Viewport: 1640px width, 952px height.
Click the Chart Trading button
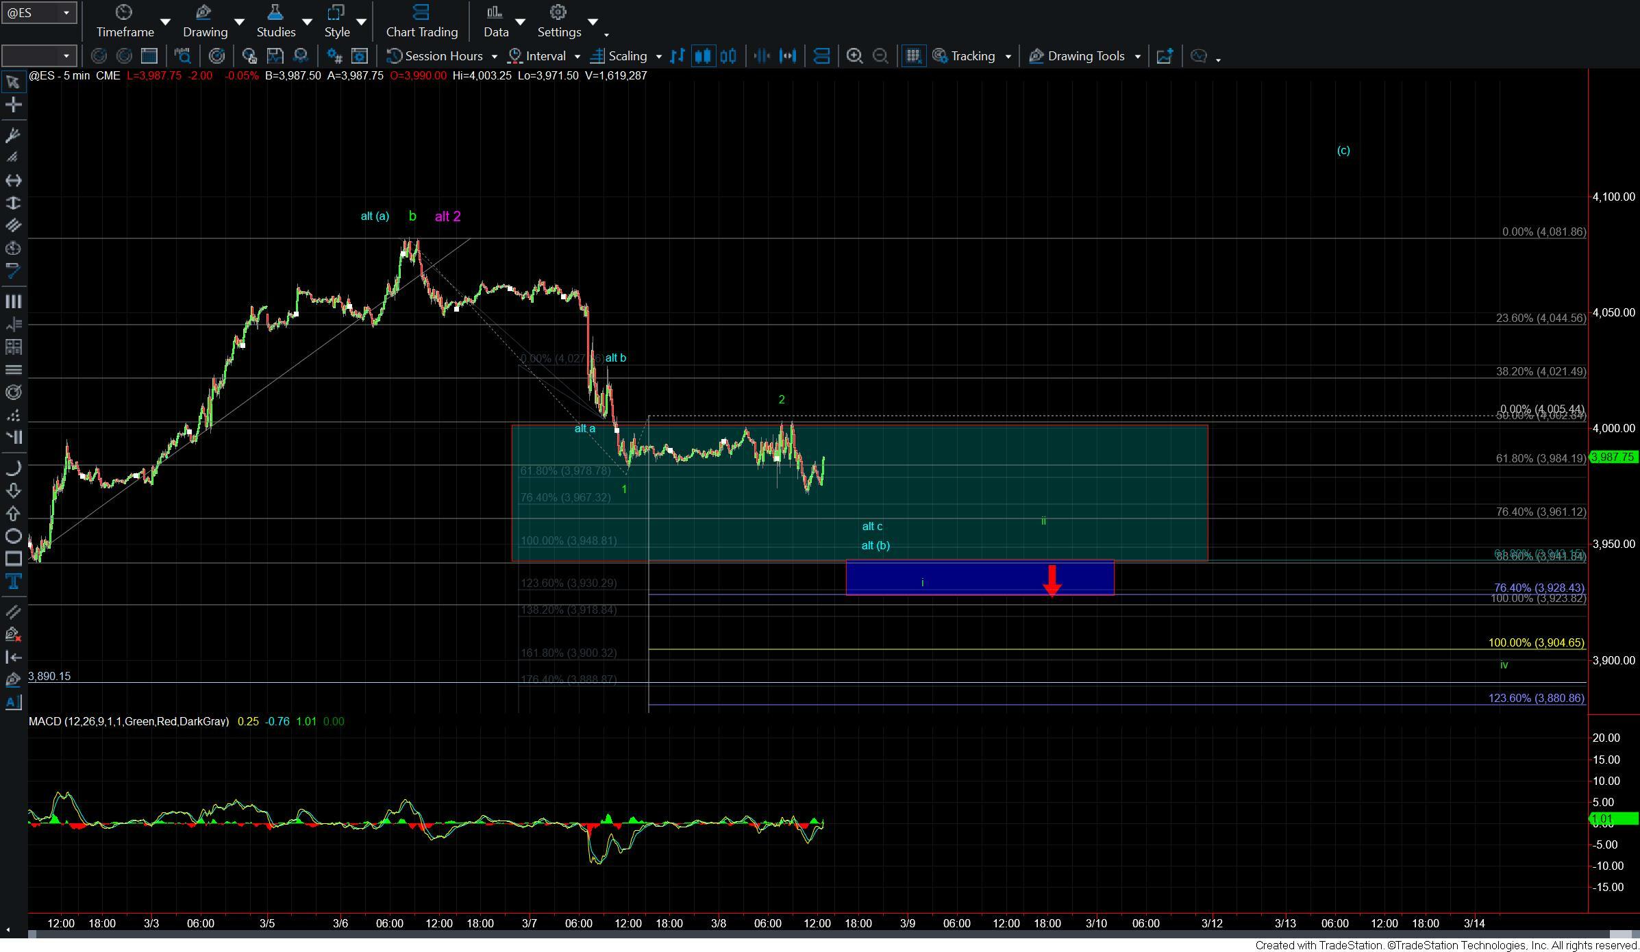pos(421,21)
